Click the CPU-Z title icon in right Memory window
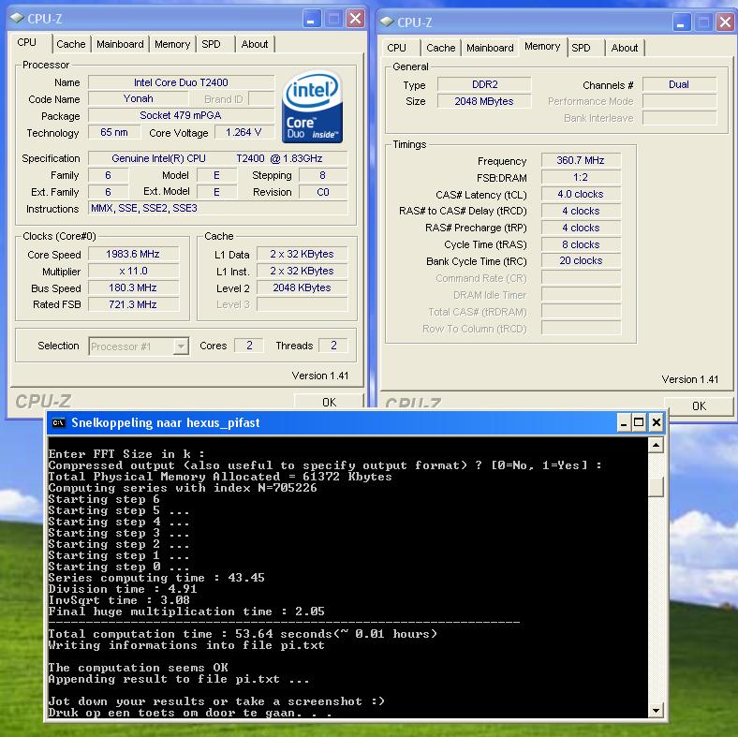738x737 pixels. [x=387, y=22]
